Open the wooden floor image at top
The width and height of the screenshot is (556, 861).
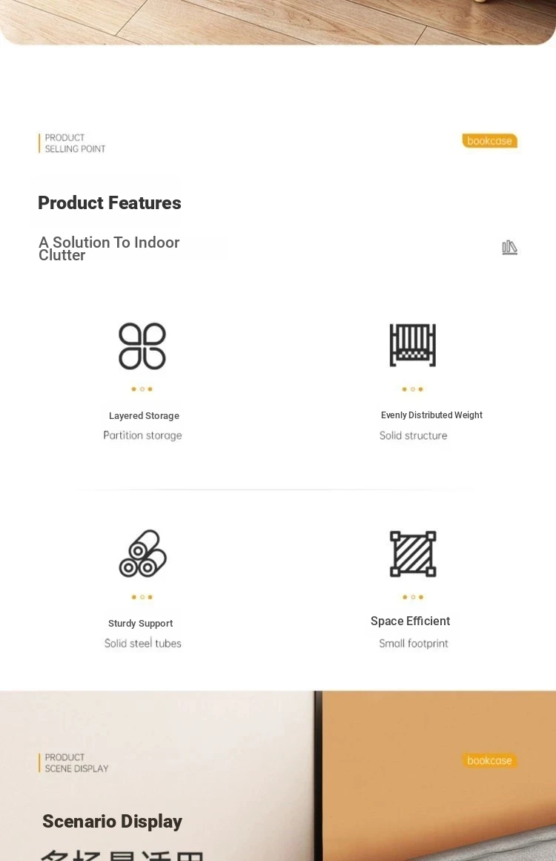click(278, 22)
